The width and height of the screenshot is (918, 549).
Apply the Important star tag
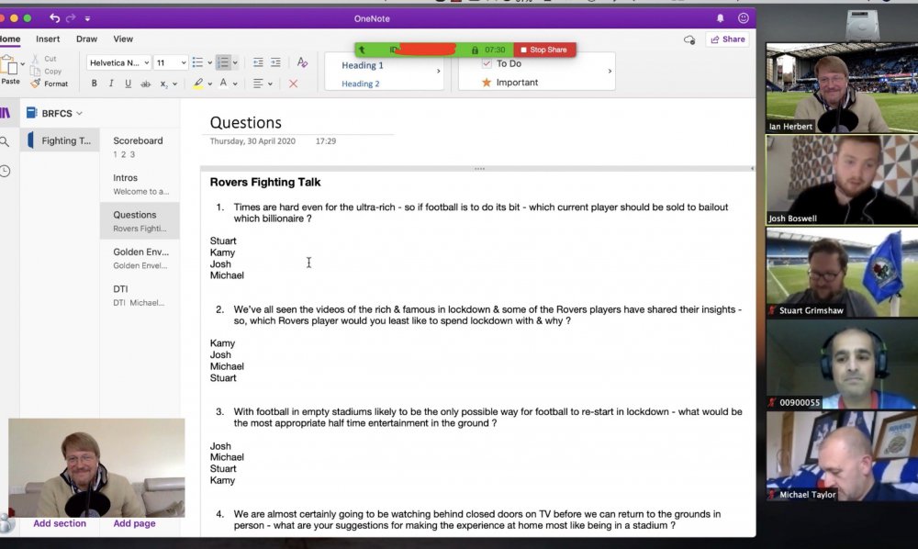[x=486, y=83]
